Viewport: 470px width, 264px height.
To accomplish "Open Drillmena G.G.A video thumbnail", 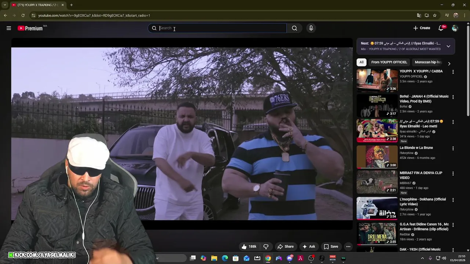I will [x=377, y=233].
